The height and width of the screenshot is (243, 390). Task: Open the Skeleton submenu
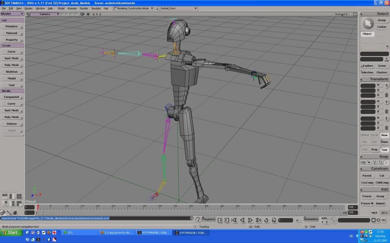[x=12, y=72]
